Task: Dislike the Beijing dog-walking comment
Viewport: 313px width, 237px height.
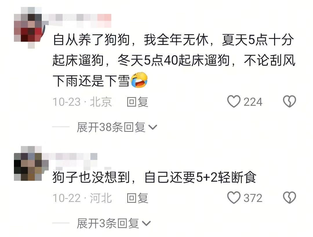Action: pos(289,101)
